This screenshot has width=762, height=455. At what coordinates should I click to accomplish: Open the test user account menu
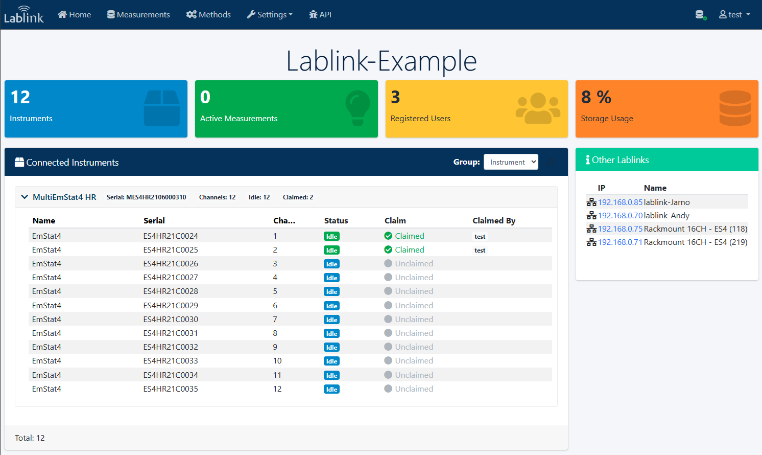pyautogui.click(x=735, y=15)
